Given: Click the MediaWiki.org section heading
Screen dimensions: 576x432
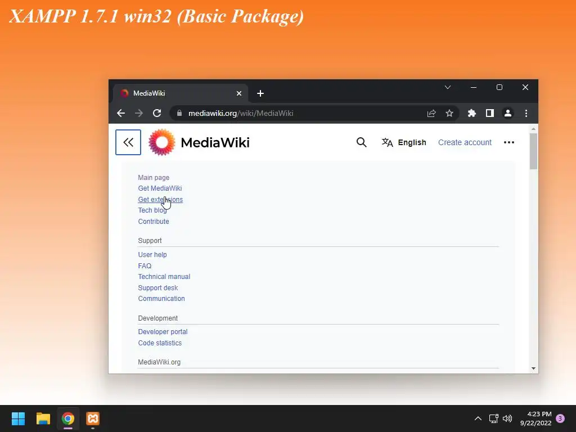Looking at the screenshot, I should pos(159,362).
